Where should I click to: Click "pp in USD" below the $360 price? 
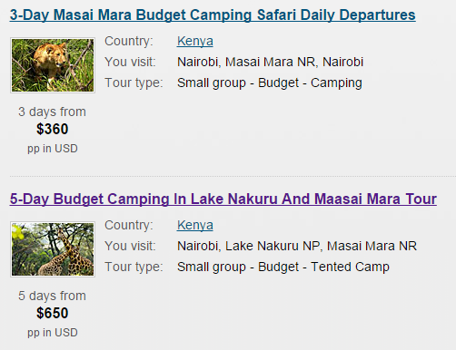point(53,149)
